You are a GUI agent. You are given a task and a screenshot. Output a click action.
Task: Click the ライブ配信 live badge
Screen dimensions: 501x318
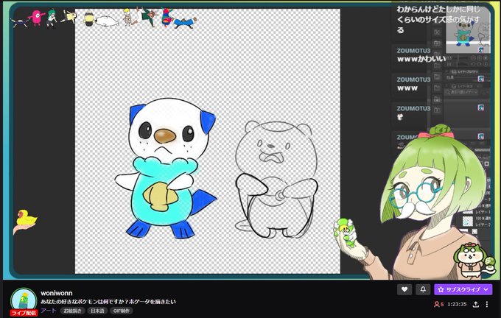pos(24,313)
